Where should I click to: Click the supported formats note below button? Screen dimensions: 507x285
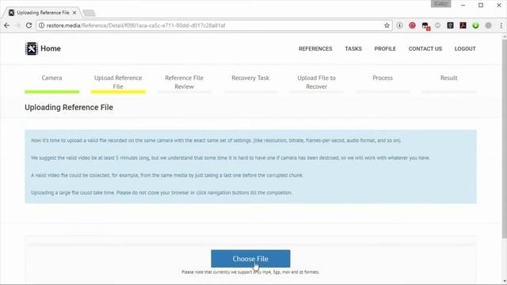click(x=250, y=272)
